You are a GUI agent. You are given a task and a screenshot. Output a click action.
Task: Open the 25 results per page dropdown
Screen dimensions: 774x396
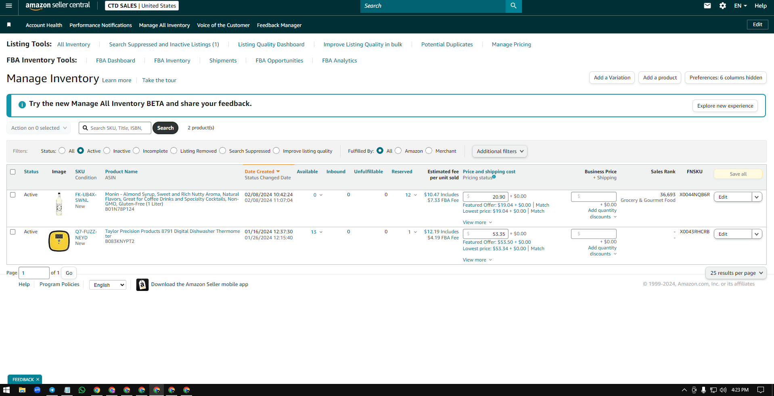[736, 273]
